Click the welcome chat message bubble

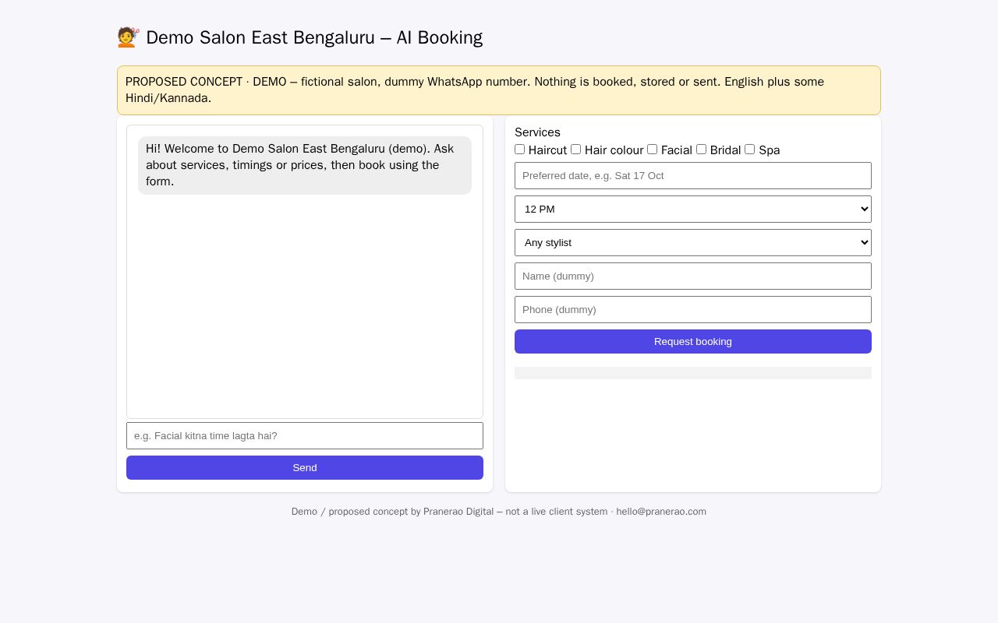(305, 165)
